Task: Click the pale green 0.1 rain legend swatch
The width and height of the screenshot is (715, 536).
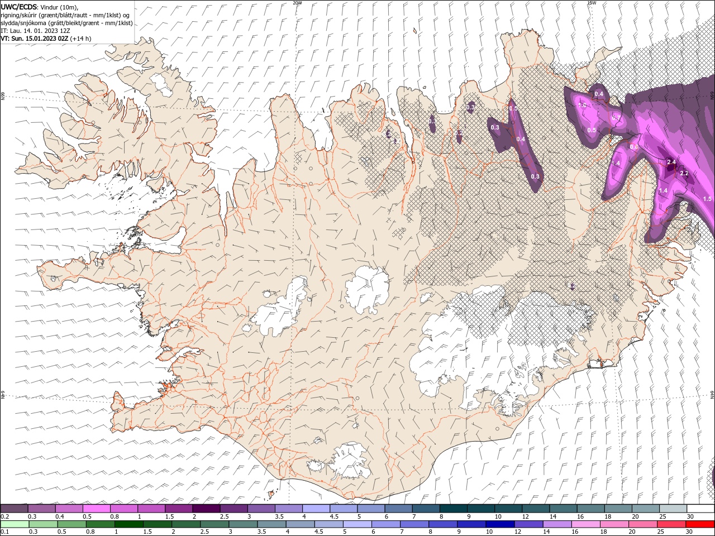Action: point(15,524)
